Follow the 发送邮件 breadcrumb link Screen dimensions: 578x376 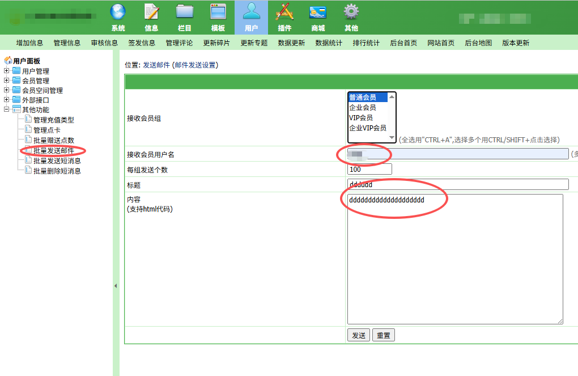point(156,65)
